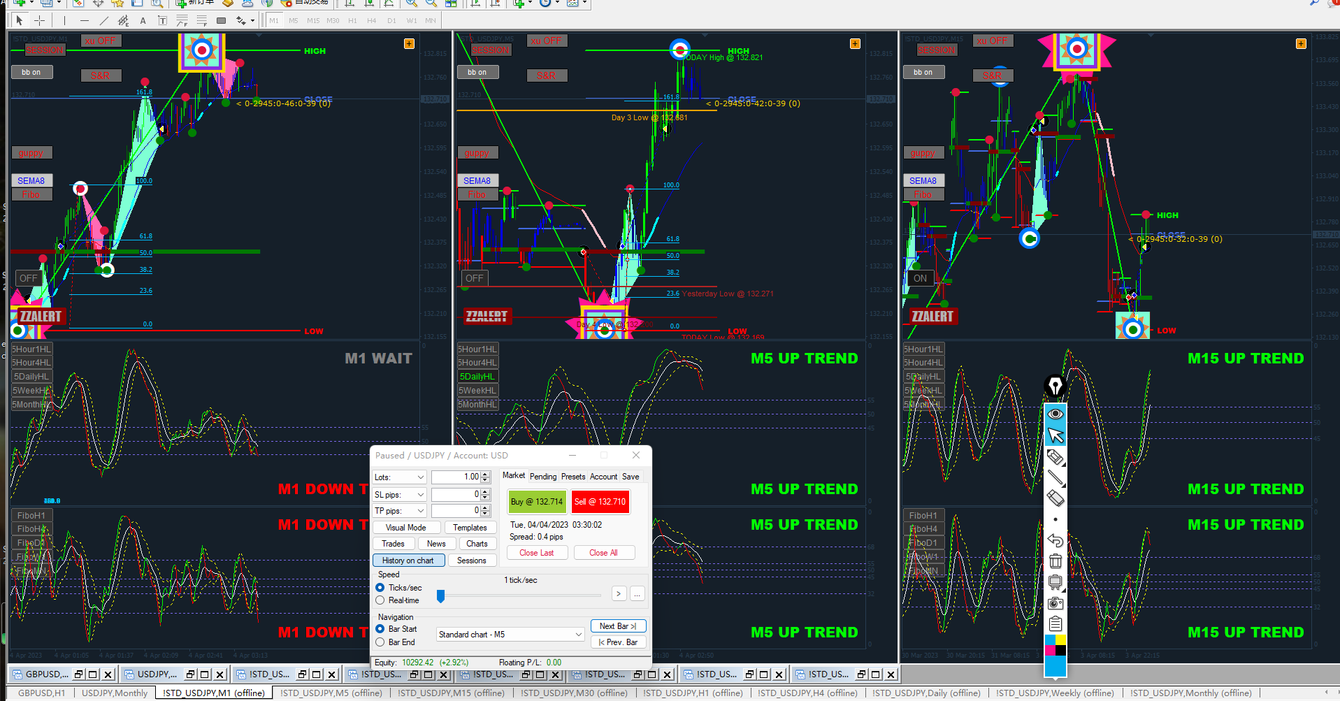Click Sell @ 132.710 button
This screenshot has width=1340, height=701.
coord(600,502)
